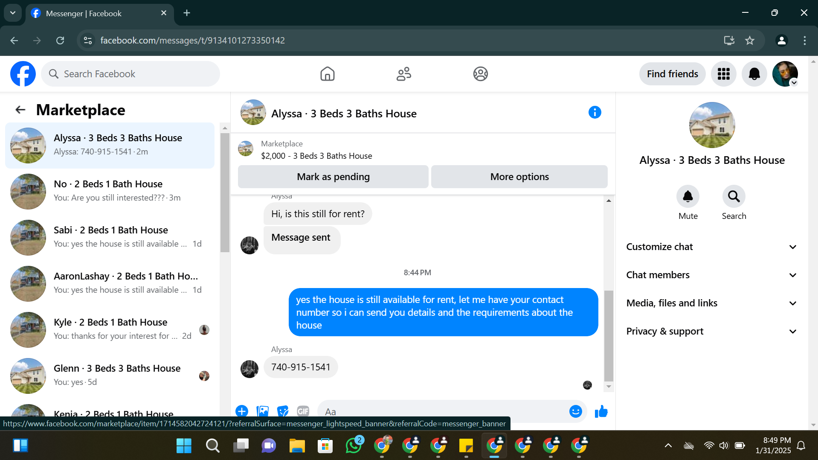Show hidden system tray icons chevron
This screenshot has width=818, height=460.
[668, 446]
